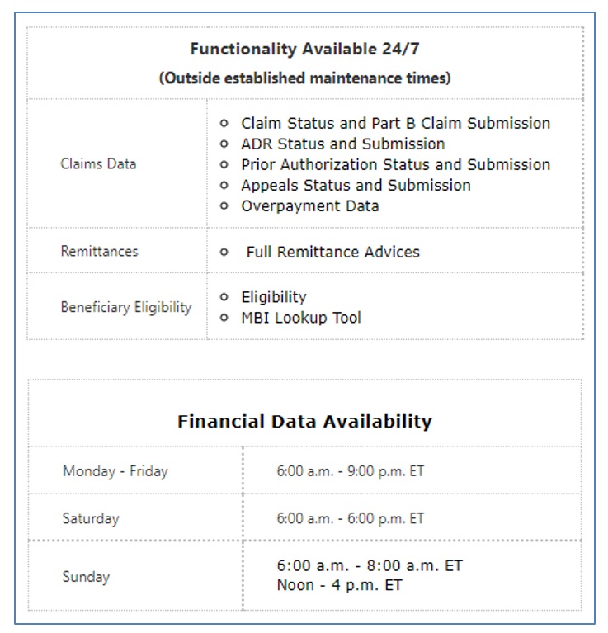Select the Outside established maintenance times note
This screenshot has height=633, width=608.
304,78
